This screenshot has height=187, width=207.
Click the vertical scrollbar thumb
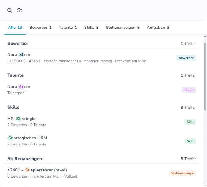pyautogui.click(x=205, y=77)
